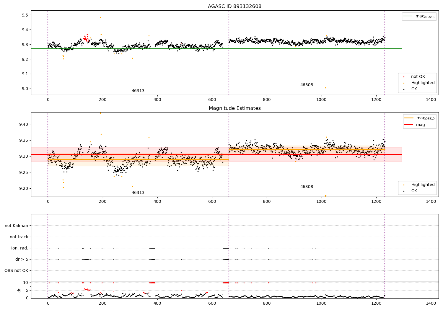Screen dimensions: 443x310
Task: Click the 'OK' legend entry in the middle plot
Action: click(414, 191)
